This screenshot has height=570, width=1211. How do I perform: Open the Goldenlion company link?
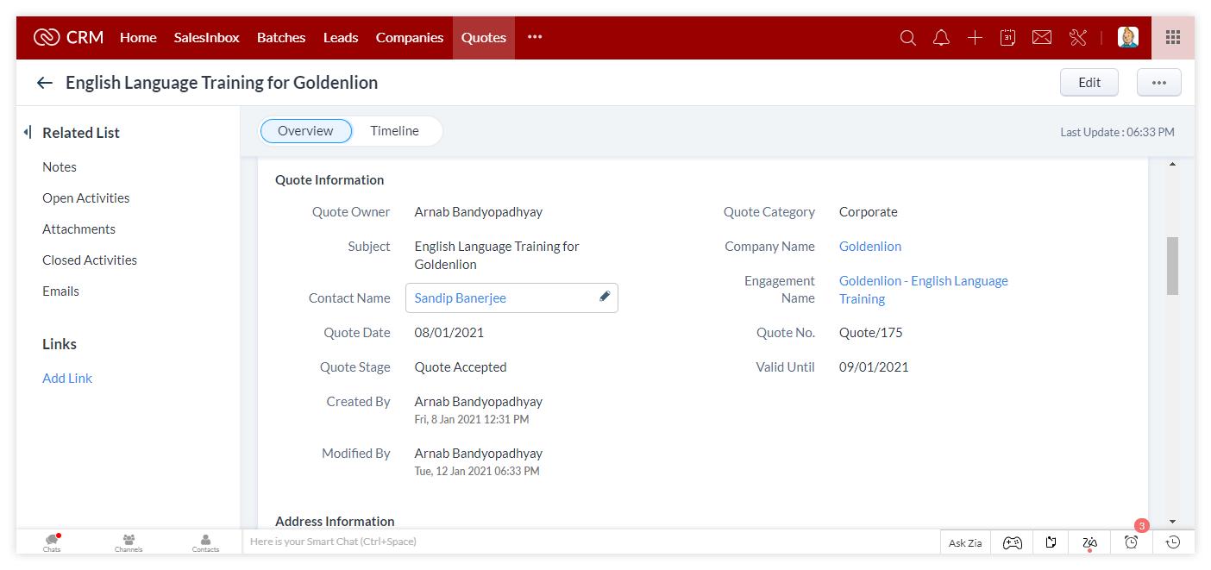[x=870, y=247]
